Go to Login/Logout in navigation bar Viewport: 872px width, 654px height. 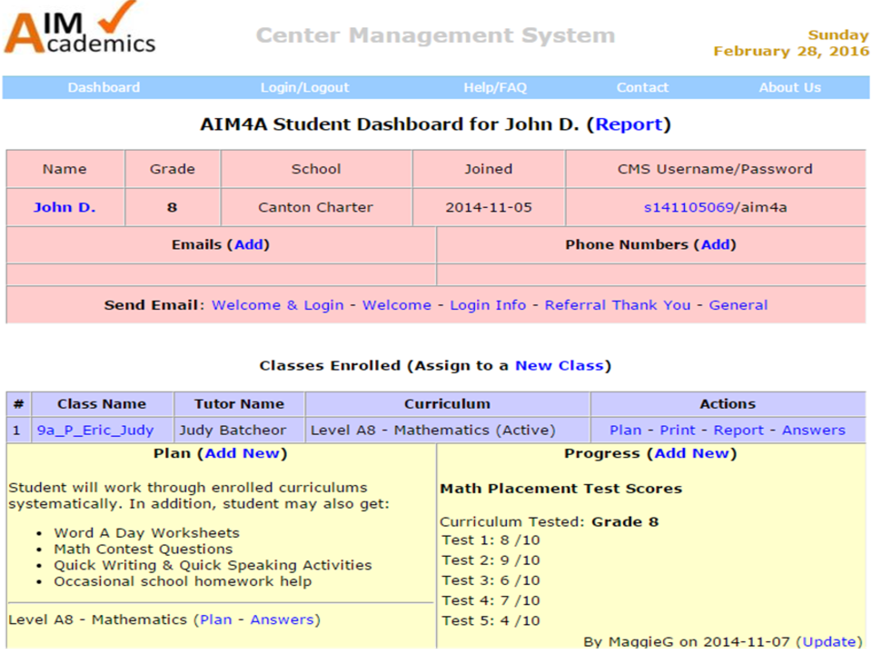click(304, 87)
